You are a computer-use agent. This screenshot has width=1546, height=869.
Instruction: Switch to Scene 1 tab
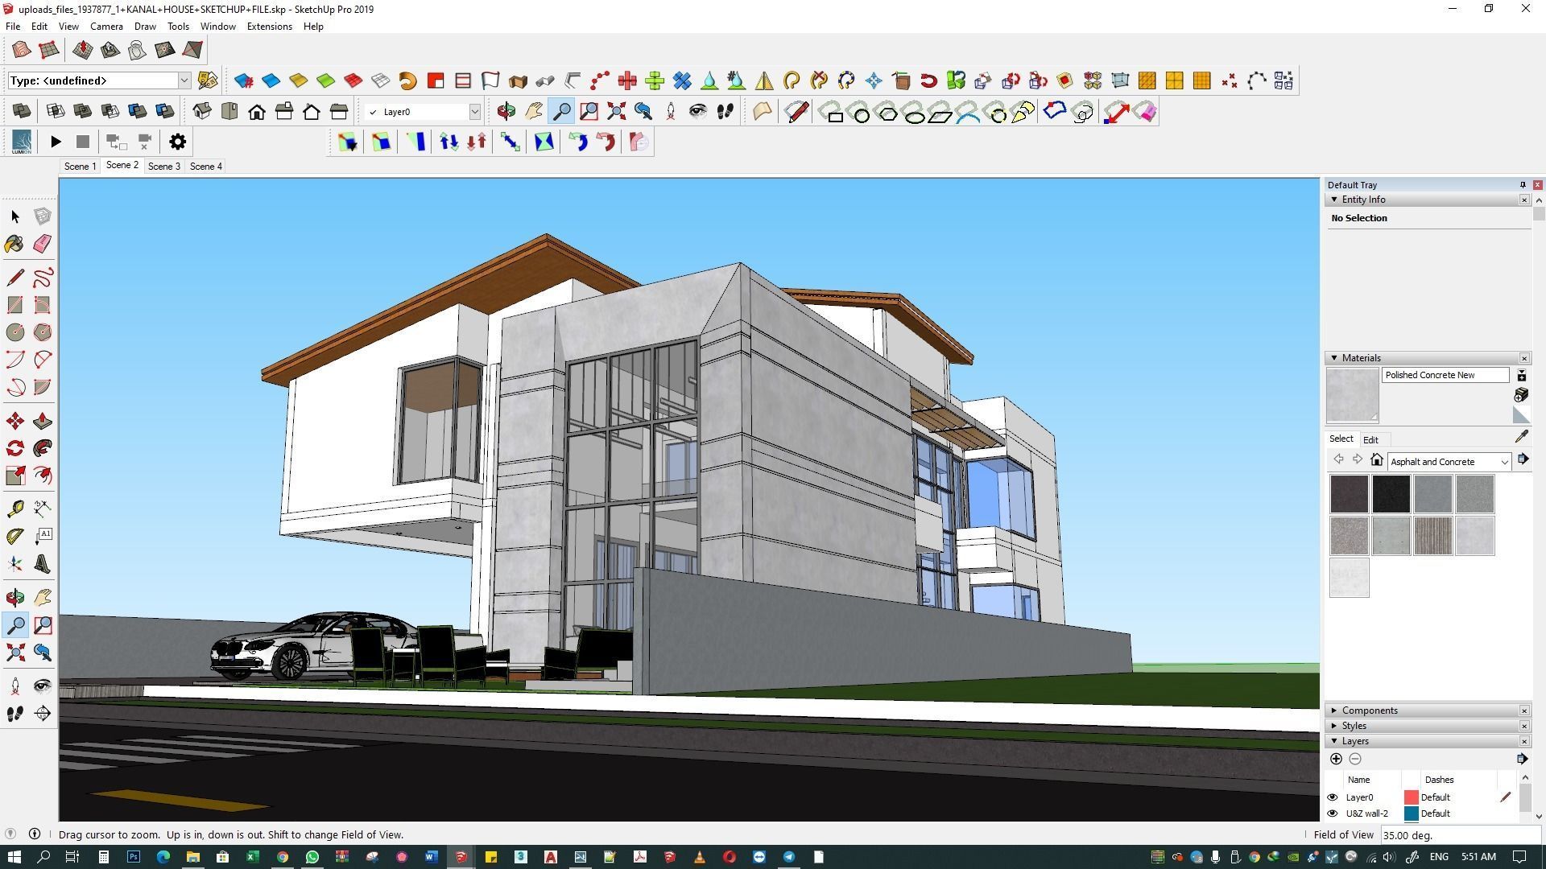(x=80, y=167)
